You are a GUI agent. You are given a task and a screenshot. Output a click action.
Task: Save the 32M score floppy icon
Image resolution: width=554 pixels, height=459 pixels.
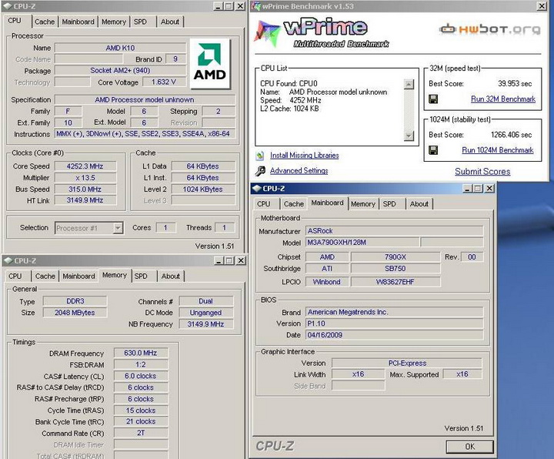(x=433, y=99)
